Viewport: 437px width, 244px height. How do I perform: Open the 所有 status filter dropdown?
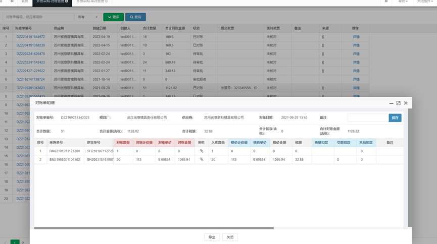pos(87,17)
